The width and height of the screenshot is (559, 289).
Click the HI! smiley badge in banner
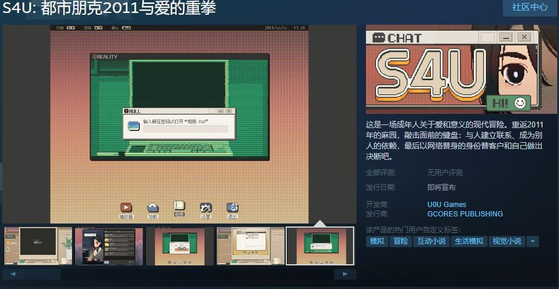pyautogui.click(x=509, y=103)
